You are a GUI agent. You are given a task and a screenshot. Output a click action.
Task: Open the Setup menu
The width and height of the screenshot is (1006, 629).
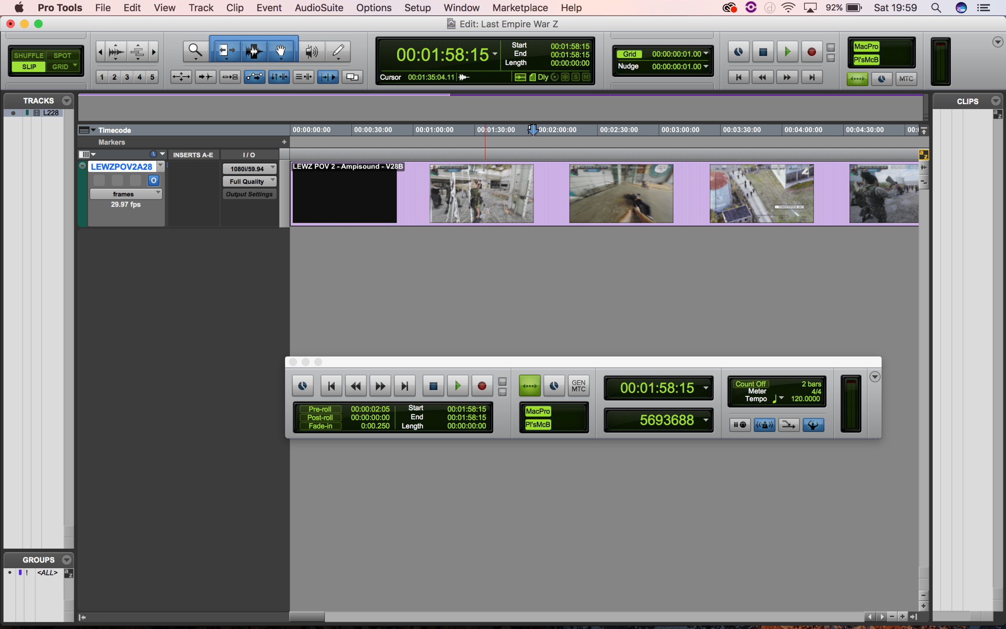(417, 8)
